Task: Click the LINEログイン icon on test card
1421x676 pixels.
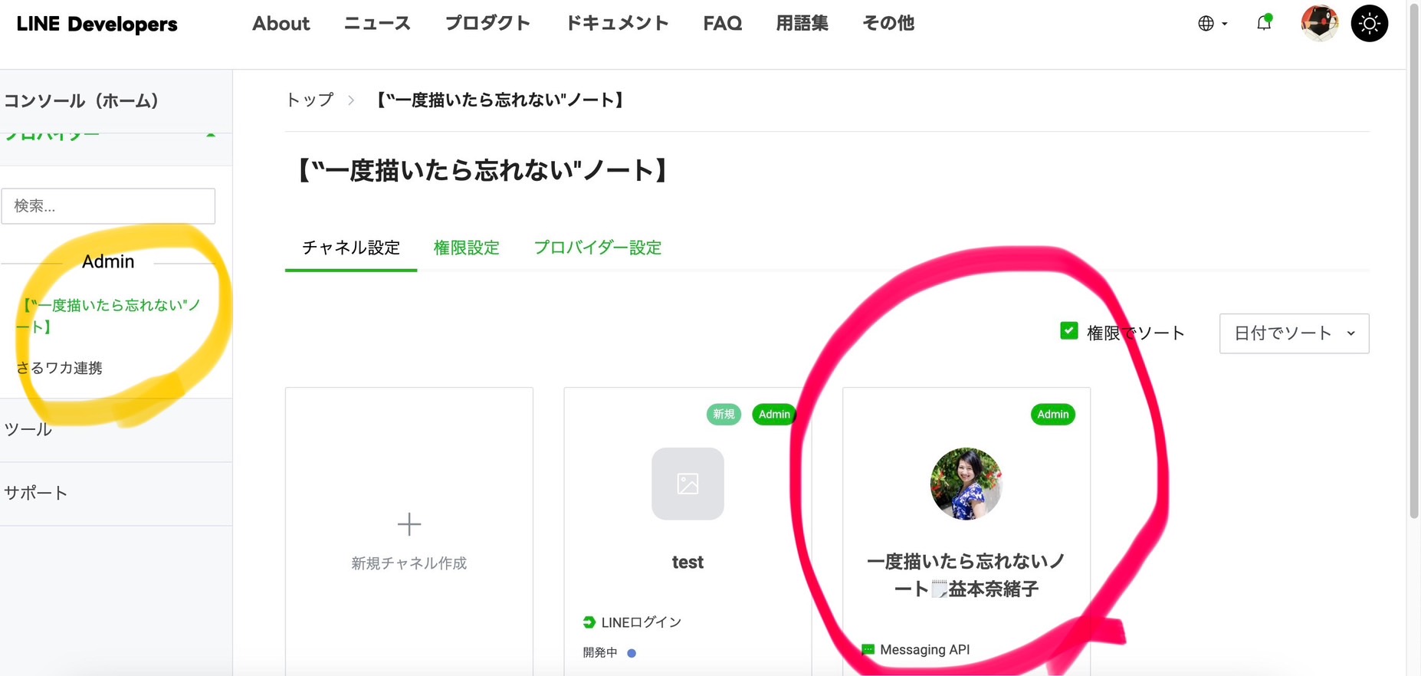Action: [589, 622]
